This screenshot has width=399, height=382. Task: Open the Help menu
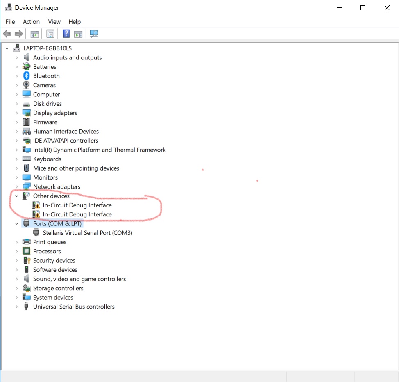tap(75, 22)
